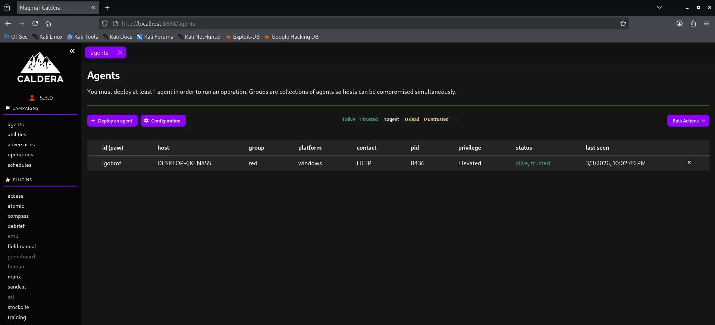Open Firefox hamburger application menu
Viewport: 715px width, 325px height.
(x=706, y=23)
